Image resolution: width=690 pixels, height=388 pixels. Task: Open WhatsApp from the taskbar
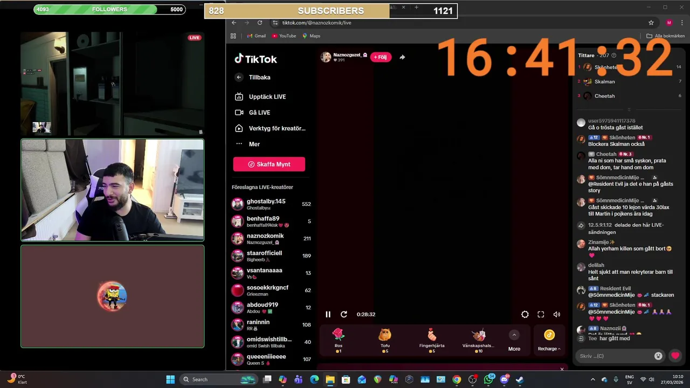point(488,379)
